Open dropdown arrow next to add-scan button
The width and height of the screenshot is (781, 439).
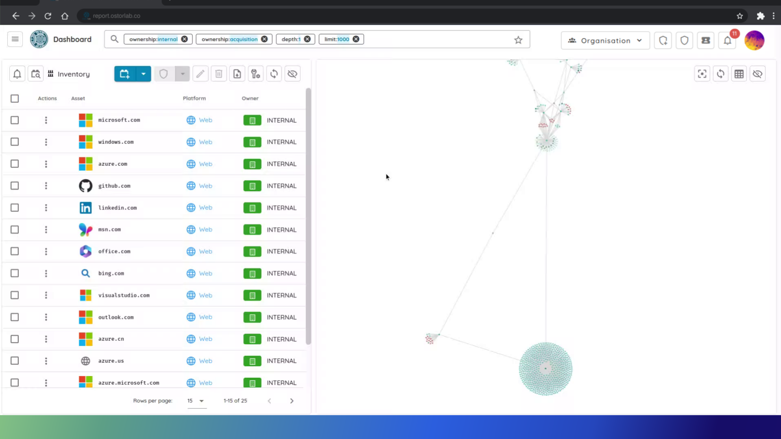point(143,74)
